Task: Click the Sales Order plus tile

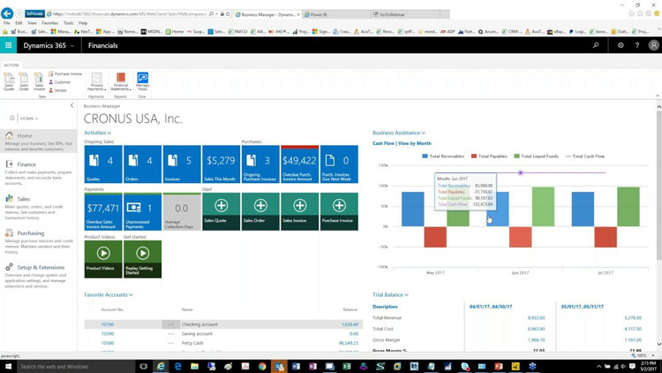Action: click(260, 211)
